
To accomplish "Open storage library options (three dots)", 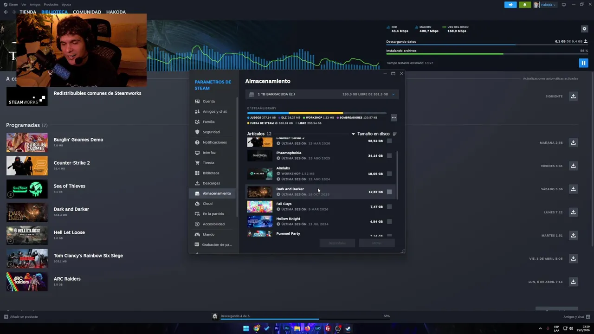I will pos(394,118).
